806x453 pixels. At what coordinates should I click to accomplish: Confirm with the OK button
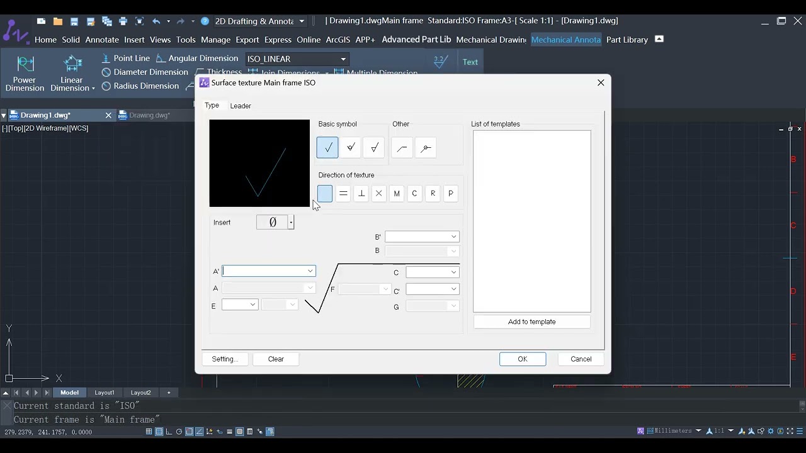pos(523,359)
